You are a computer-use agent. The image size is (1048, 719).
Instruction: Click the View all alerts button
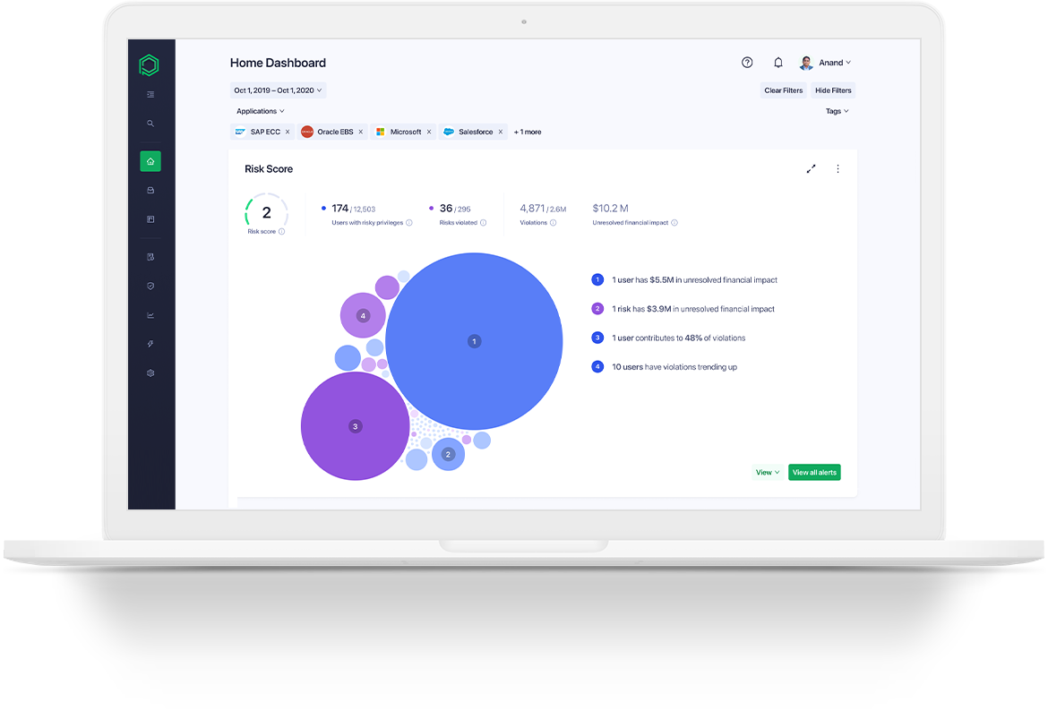coord(814,472)
